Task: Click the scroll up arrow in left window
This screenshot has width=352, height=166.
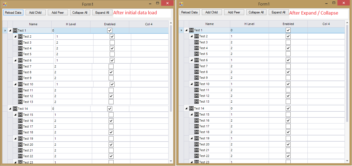Action: point(171,23)
